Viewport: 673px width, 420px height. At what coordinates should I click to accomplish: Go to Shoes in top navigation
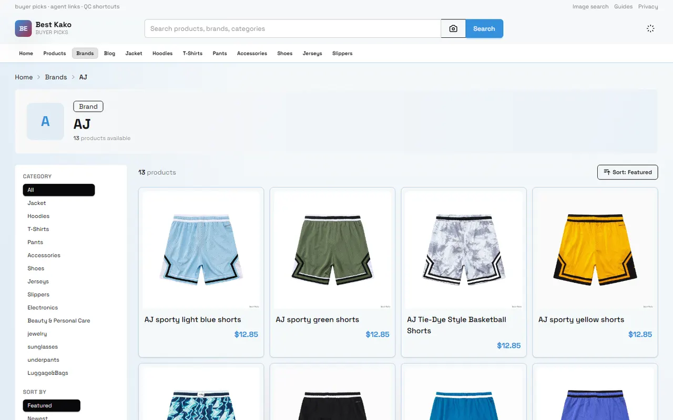click(x=285, y=54)
